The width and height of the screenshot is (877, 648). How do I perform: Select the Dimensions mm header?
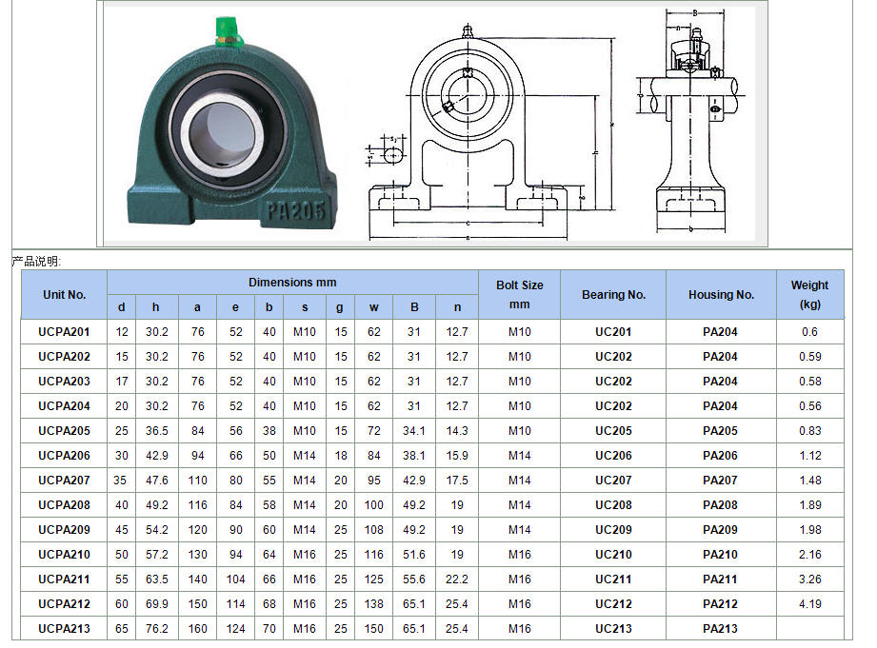click(x=292, y=283)
